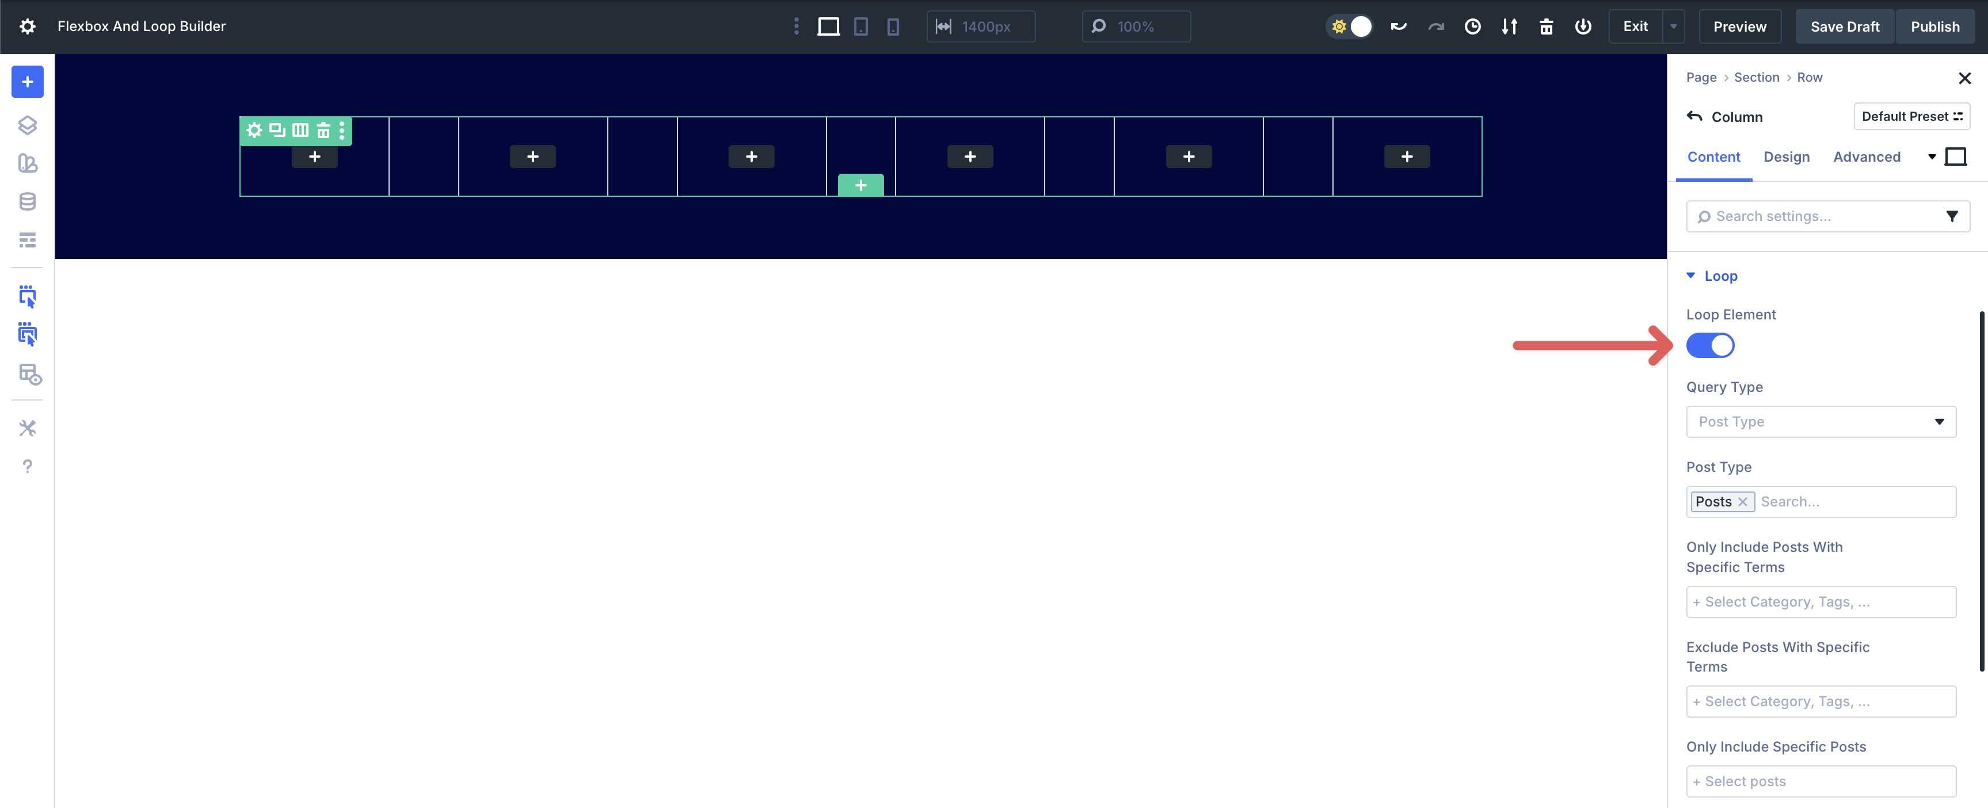Switch to the Design tab

coord(1786,157)
